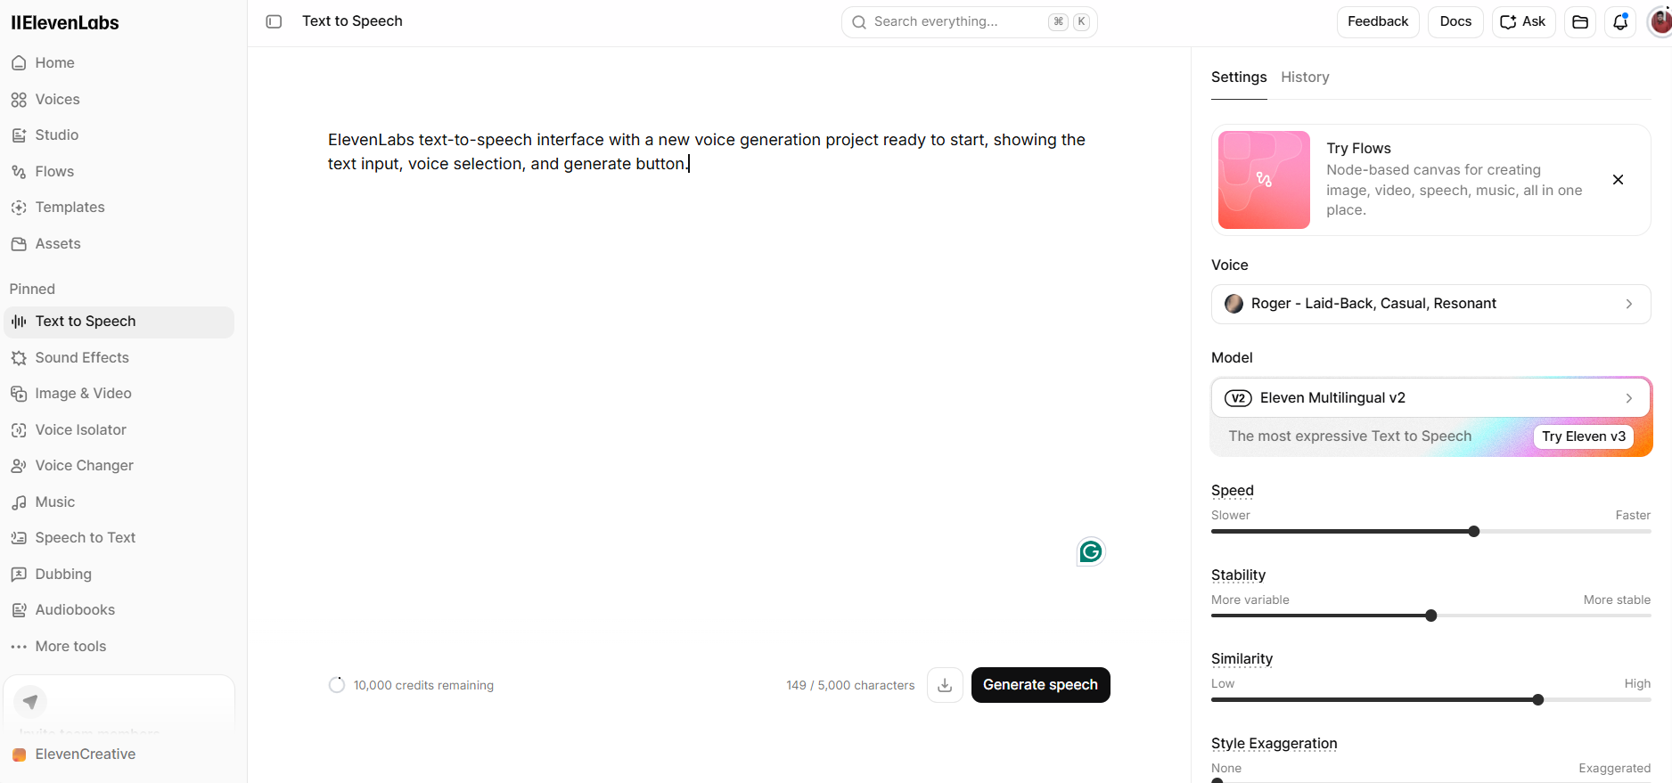The image size is (1672, 783).
Task: Select the Settings tab
Action: coord(1239,77)
